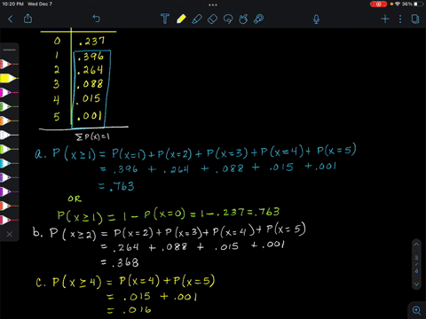Tap the Wi-Fi status icon
The height and width of the screenshot is (319, 426).
click(x=398, y=4)
